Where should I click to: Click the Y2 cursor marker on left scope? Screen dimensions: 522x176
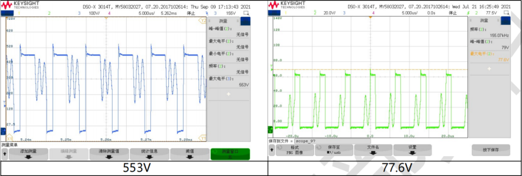click(203, 21)
